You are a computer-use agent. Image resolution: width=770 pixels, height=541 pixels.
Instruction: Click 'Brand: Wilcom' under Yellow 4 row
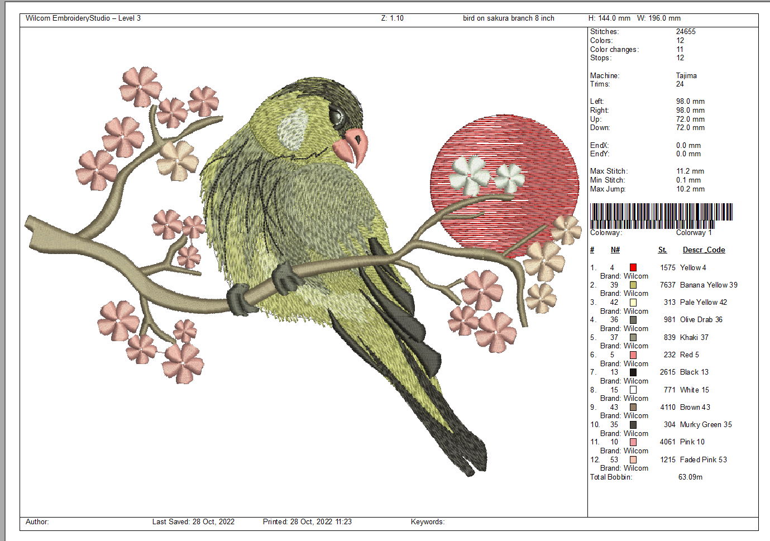click(x=624, y=276)
